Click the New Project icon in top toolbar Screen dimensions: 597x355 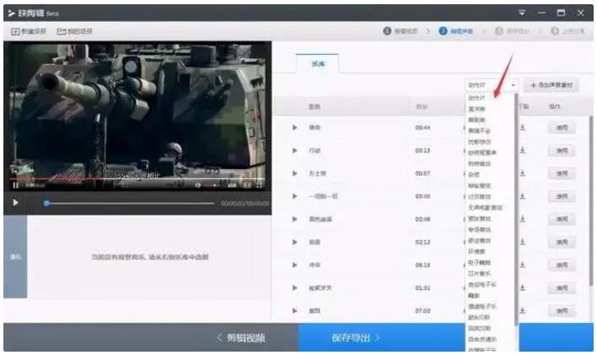coord(15,31)
